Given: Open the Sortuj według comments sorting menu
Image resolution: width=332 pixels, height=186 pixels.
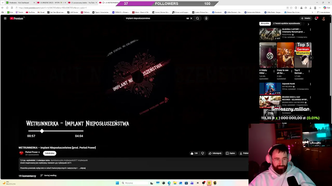Looking at the screenshot, I should click(48, 175).
